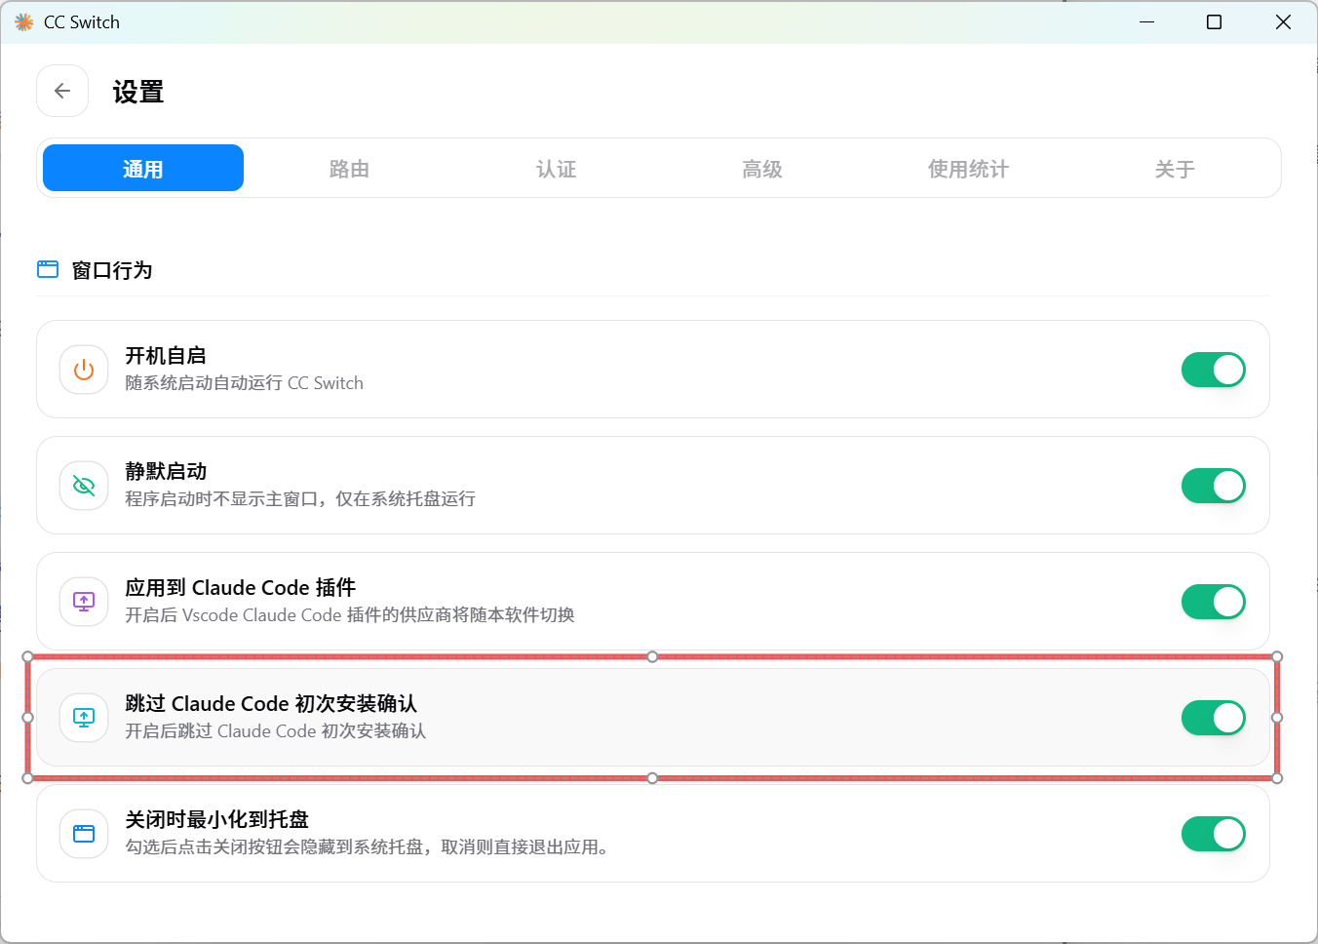Open the 路由 tab
This screenshot has height=944, width=1318.
coord(349,169)
